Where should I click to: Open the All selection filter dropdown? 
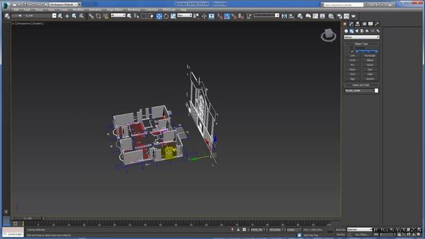pyautogui.click(x=118, y=15)
